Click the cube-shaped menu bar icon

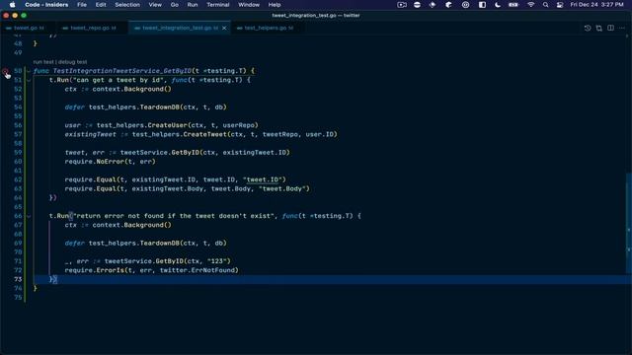(x=448, y=5)
